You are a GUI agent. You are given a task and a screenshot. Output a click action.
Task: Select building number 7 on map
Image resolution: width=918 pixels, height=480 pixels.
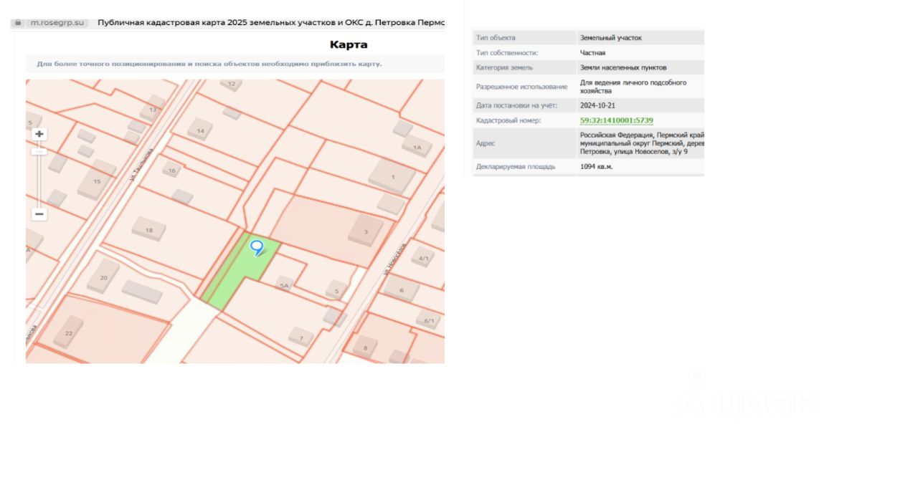[x=301, y=337]
